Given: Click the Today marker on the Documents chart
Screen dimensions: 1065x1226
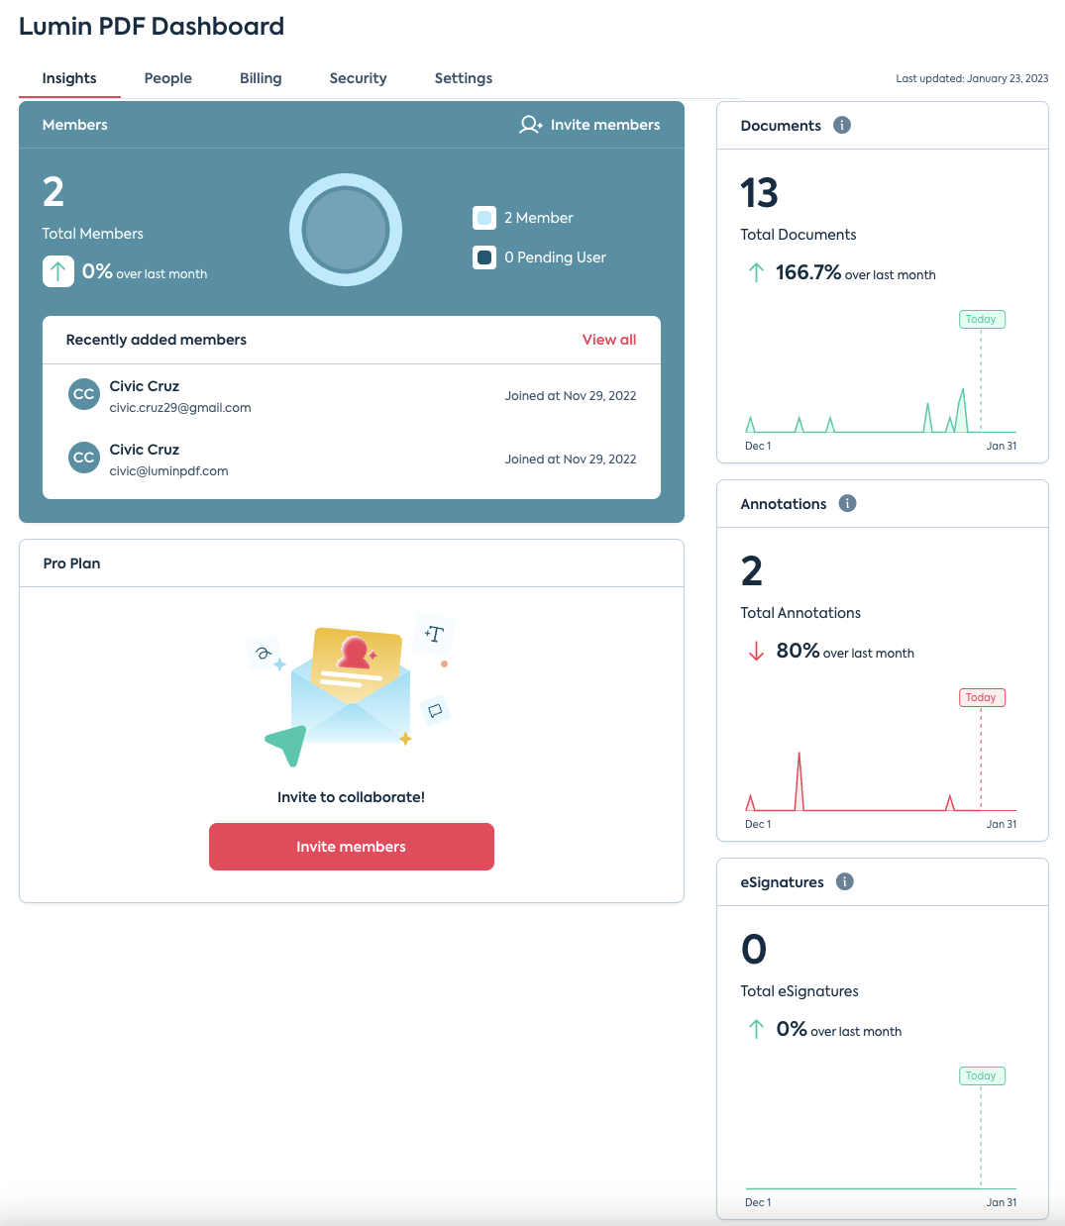Looking at the screenshot, I should tap(981, 319).
